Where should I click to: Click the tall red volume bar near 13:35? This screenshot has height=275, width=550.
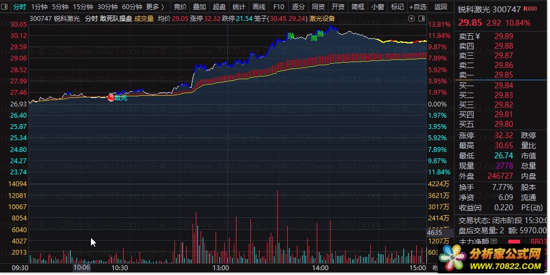click(x=278, y=227)
